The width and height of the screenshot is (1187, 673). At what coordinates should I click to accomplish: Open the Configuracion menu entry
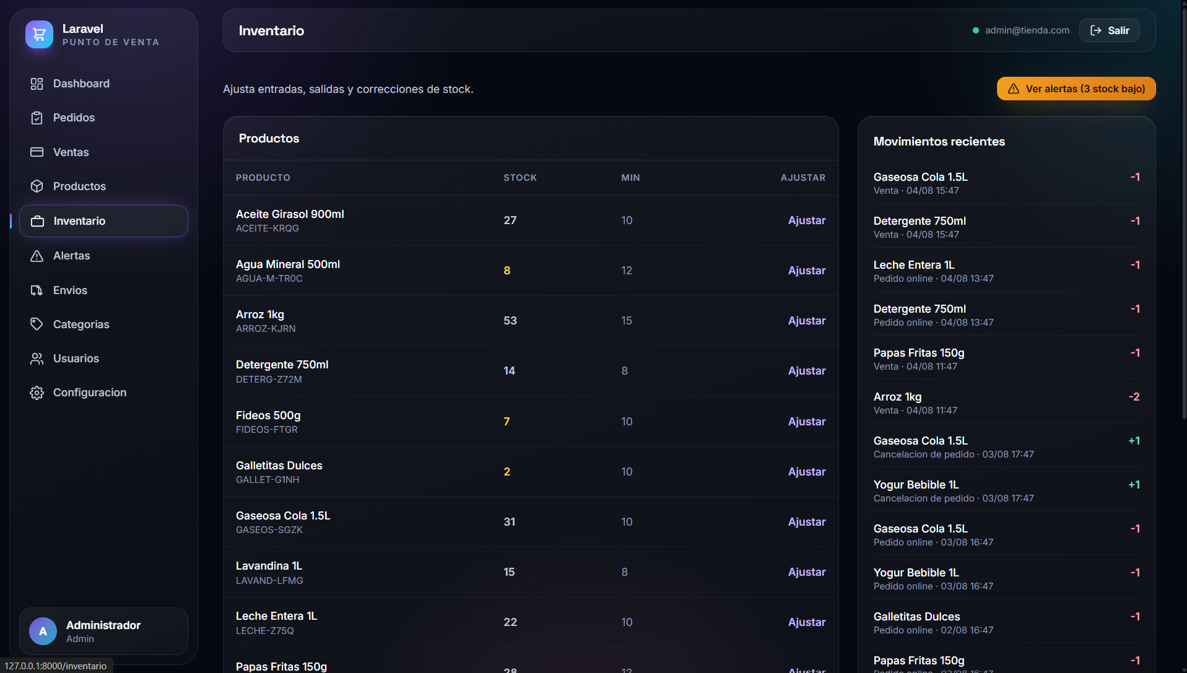103,393
